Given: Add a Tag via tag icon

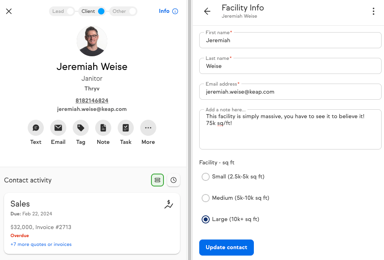Looking at the screenshot, I should tap(81, 128).
